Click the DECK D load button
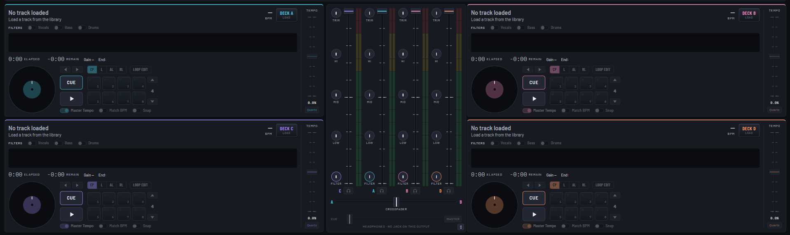Screen dimensions: 790x235 point(749,130)
